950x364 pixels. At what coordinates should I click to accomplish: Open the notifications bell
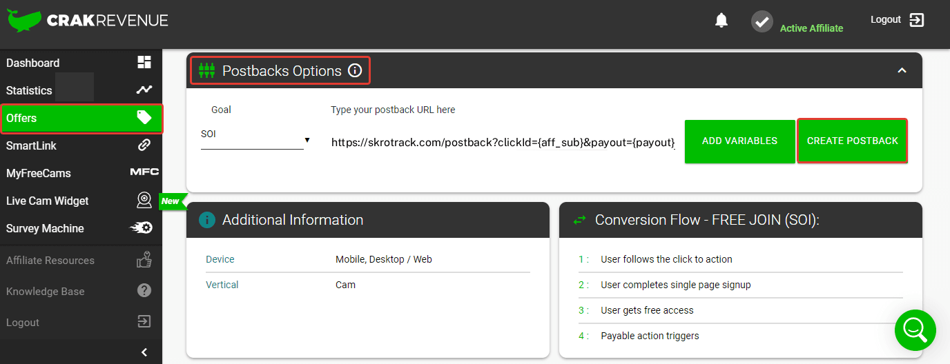coord(721,20)
